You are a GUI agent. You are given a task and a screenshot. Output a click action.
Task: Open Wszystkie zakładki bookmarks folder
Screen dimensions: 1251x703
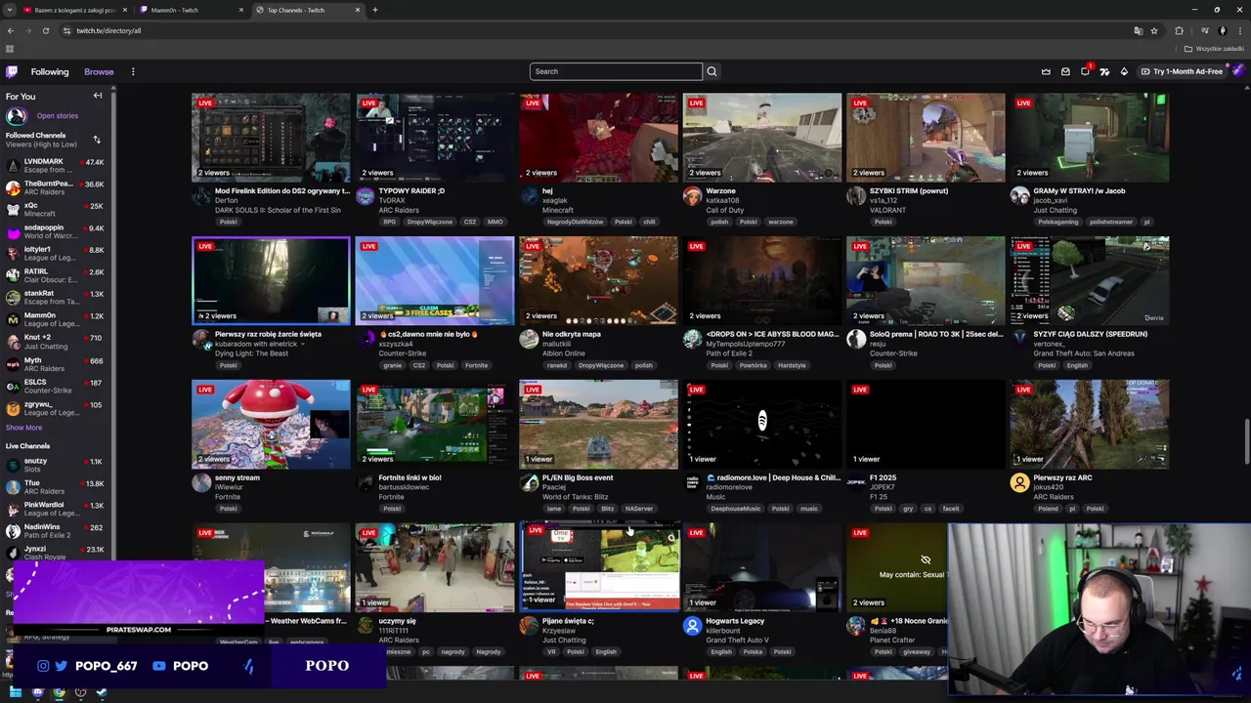pyautogui.click(x=1214, y=49)
